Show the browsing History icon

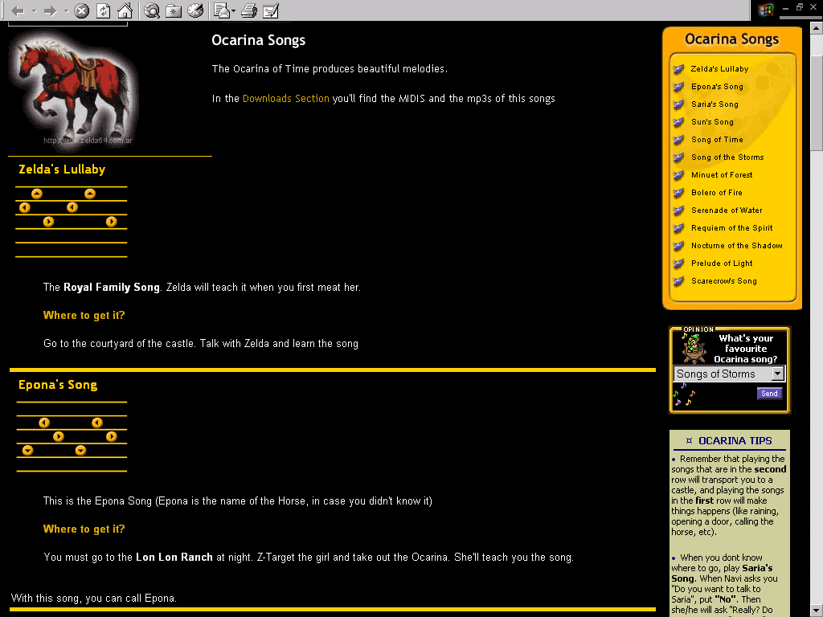click(194, 10)
